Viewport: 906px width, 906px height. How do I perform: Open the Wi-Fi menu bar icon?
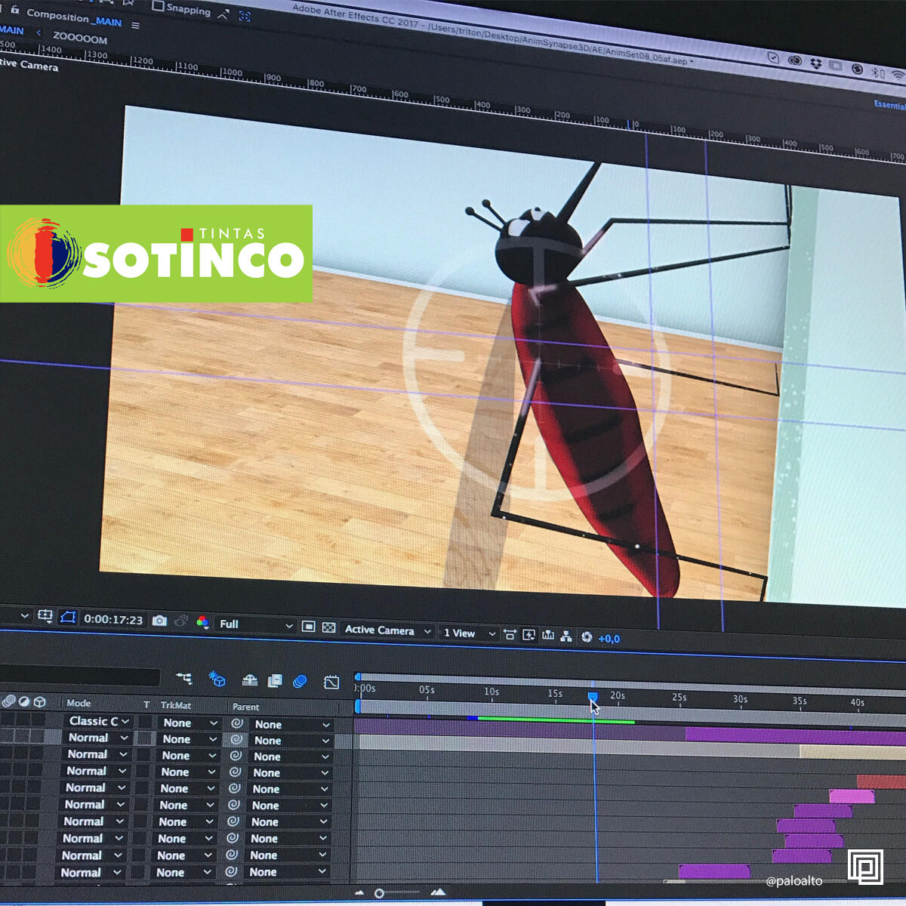(897, 75)
